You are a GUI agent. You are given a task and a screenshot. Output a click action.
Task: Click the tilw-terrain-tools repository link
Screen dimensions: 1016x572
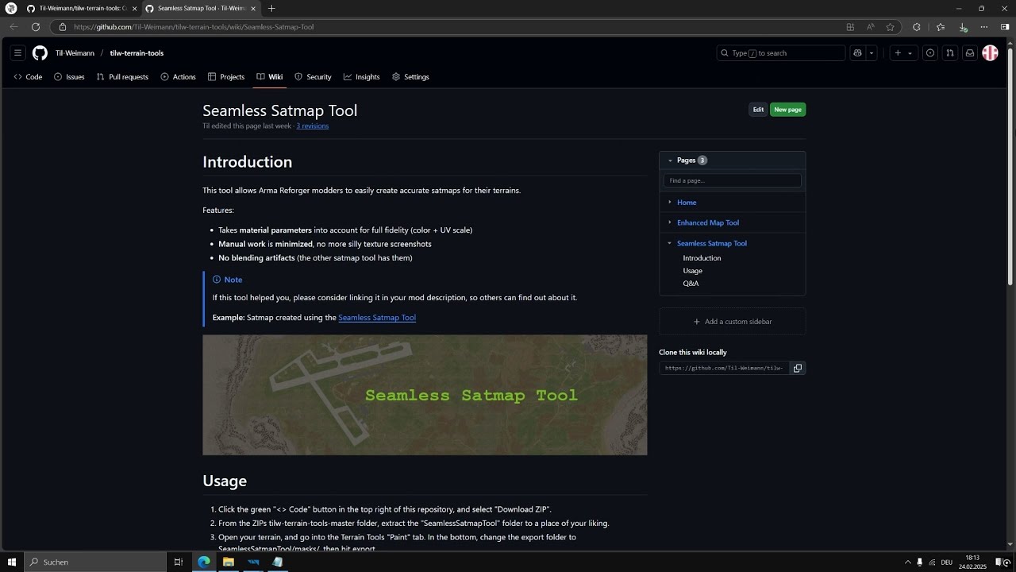[x=137, y=53]
